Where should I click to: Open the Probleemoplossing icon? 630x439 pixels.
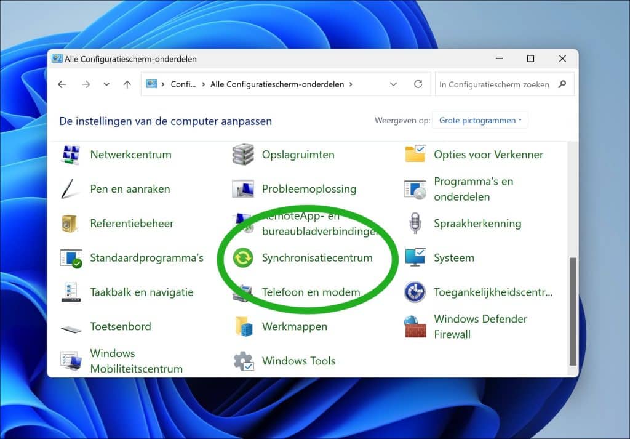pyautogui.click(x=243, y=189)
